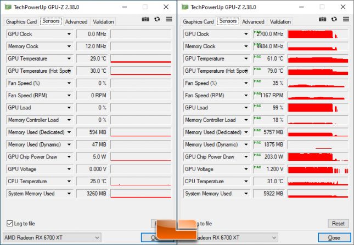Click Reset button in right window
354x245 pixels.
click(338, 224)
